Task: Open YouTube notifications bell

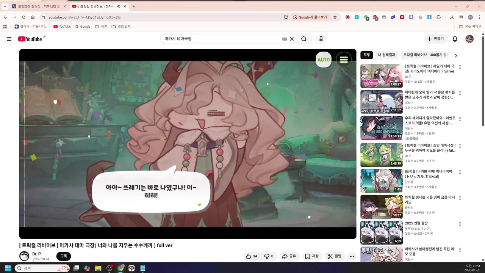Action: click(455, 39)
